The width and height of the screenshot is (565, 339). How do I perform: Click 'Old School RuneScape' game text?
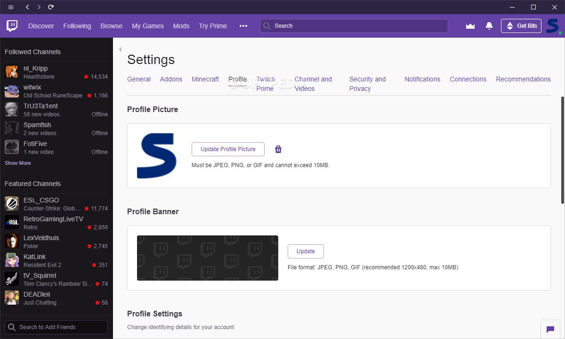(53, 96)
